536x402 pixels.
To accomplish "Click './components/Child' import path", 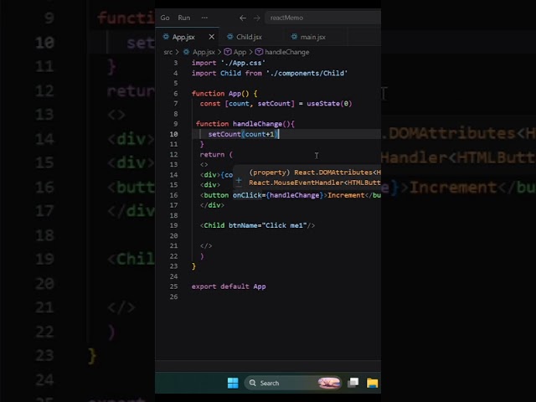I will (x=307, y=73).
